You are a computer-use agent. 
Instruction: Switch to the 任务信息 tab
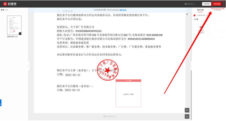click(x=217, y=10)
